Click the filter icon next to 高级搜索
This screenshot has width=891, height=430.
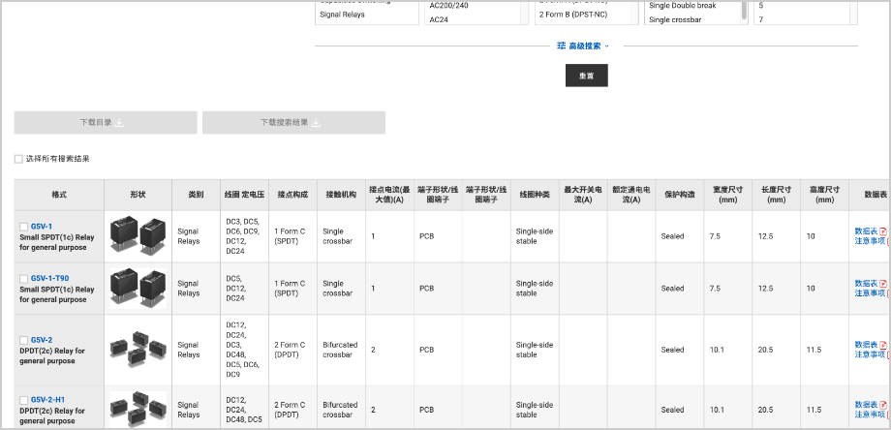pyautogui.click(x=561, y=46)
